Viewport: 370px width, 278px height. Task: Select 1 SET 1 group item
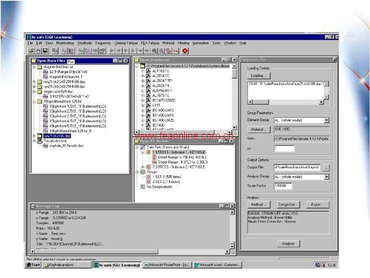167,177
